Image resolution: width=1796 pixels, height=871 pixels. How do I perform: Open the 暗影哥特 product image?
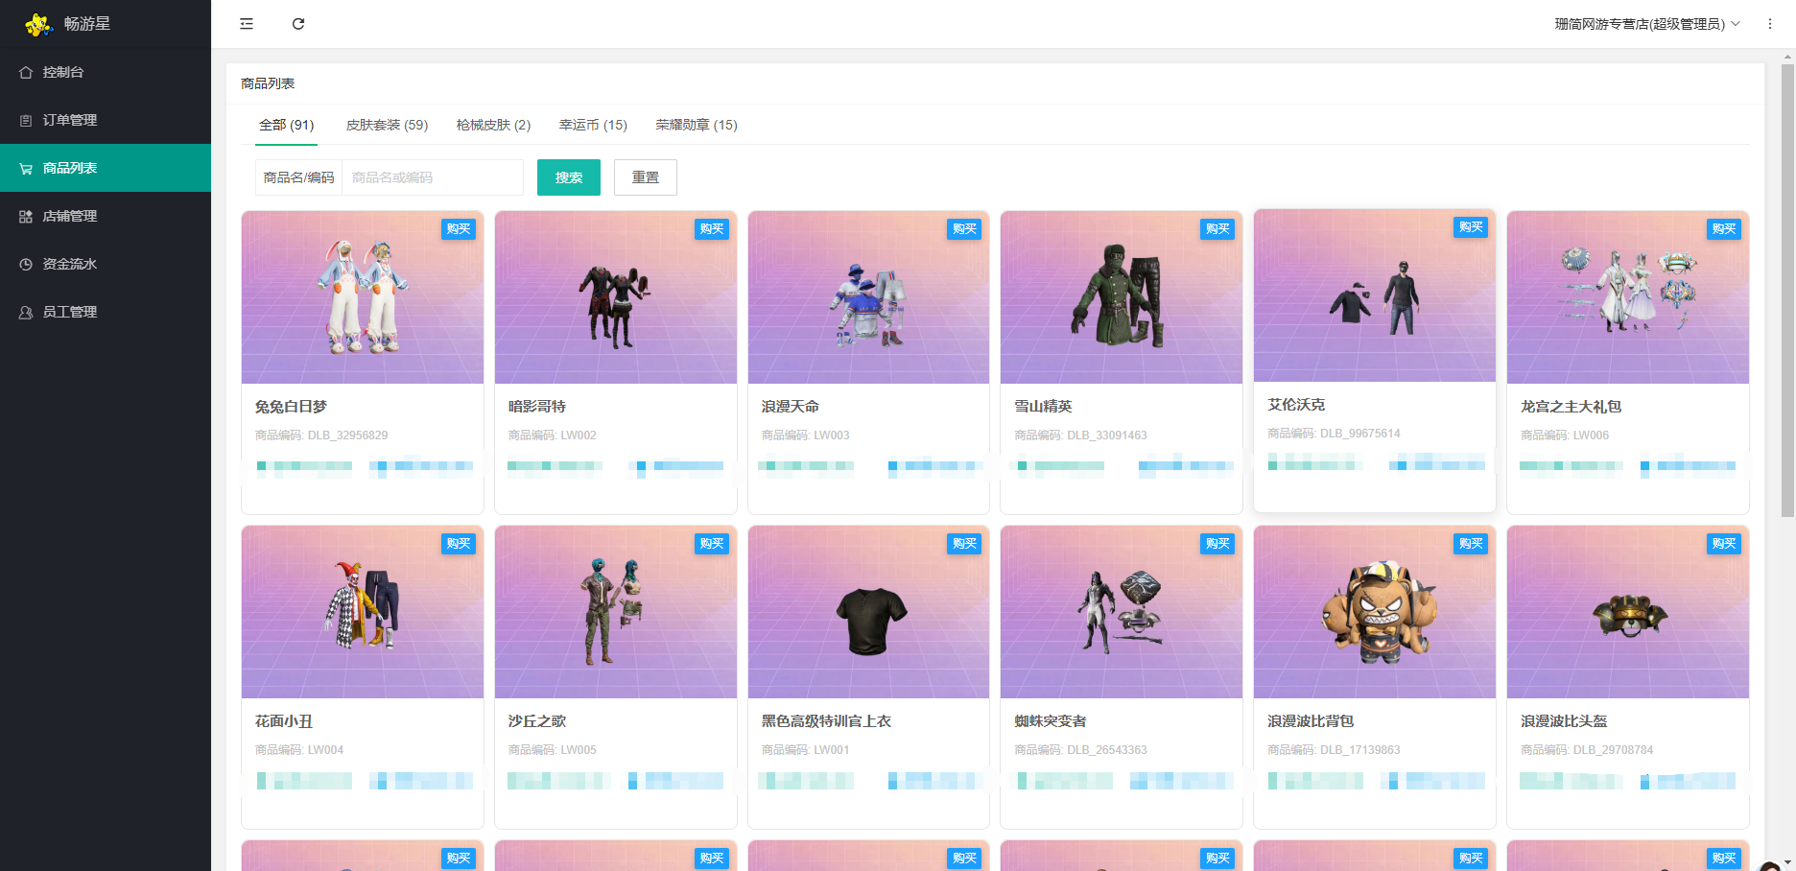pos(616,297)
